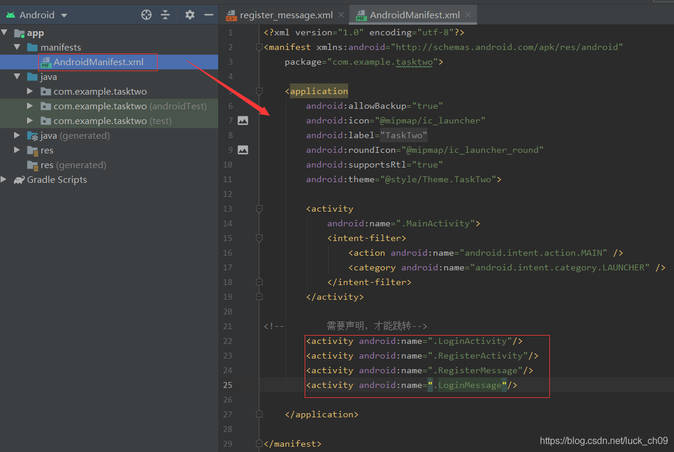Screen dimensions: 674x452
Task: Click fold marker at line 29 closing manifest
Action: [259, 443]
